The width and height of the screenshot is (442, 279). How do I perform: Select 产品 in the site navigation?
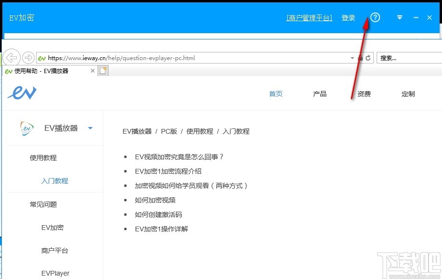(320, 94)
